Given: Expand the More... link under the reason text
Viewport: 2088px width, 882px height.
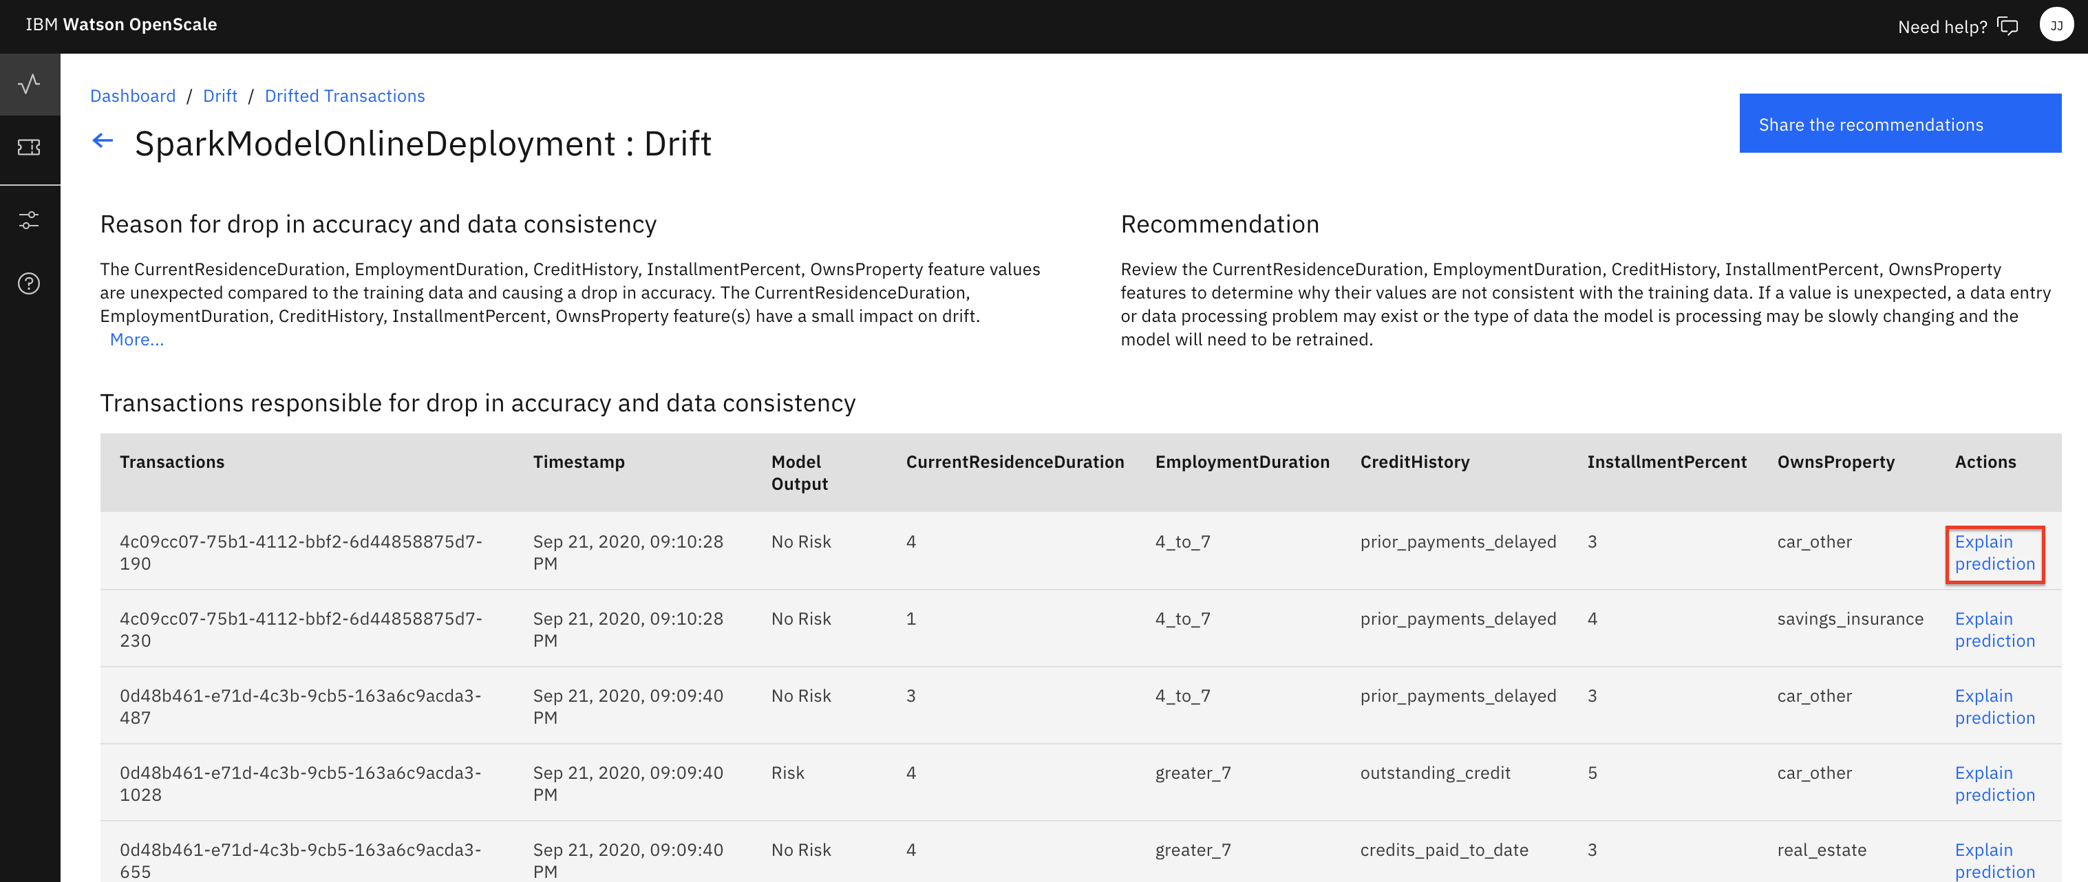Looking at the screenshot, I should click(x=137, y=339).
